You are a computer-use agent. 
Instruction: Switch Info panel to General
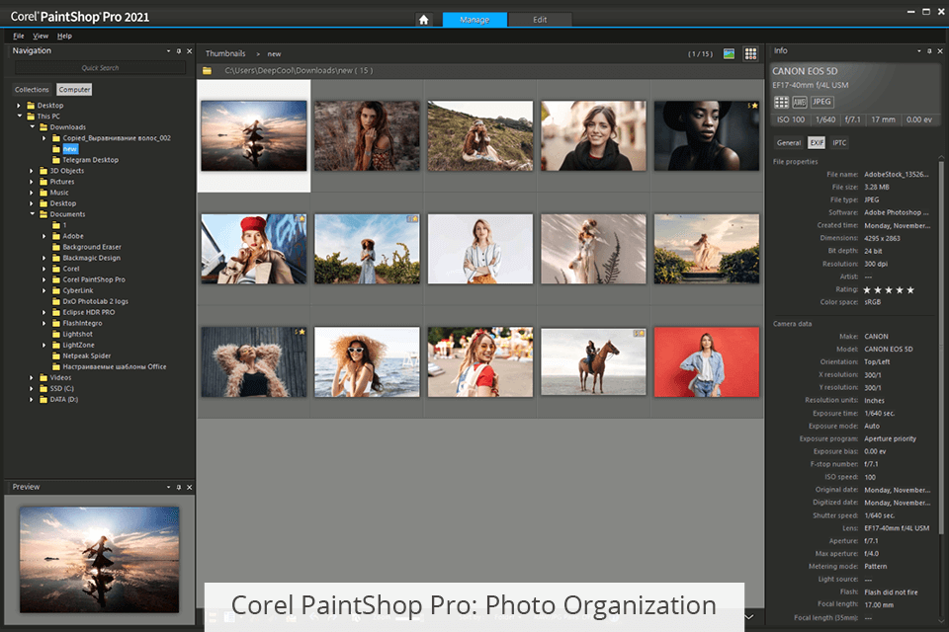tap(788, 143)
